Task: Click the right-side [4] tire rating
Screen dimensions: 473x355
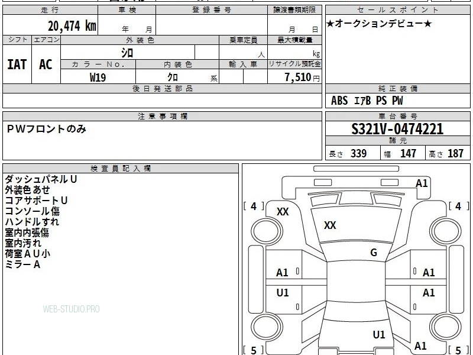Action: point(458,206)
